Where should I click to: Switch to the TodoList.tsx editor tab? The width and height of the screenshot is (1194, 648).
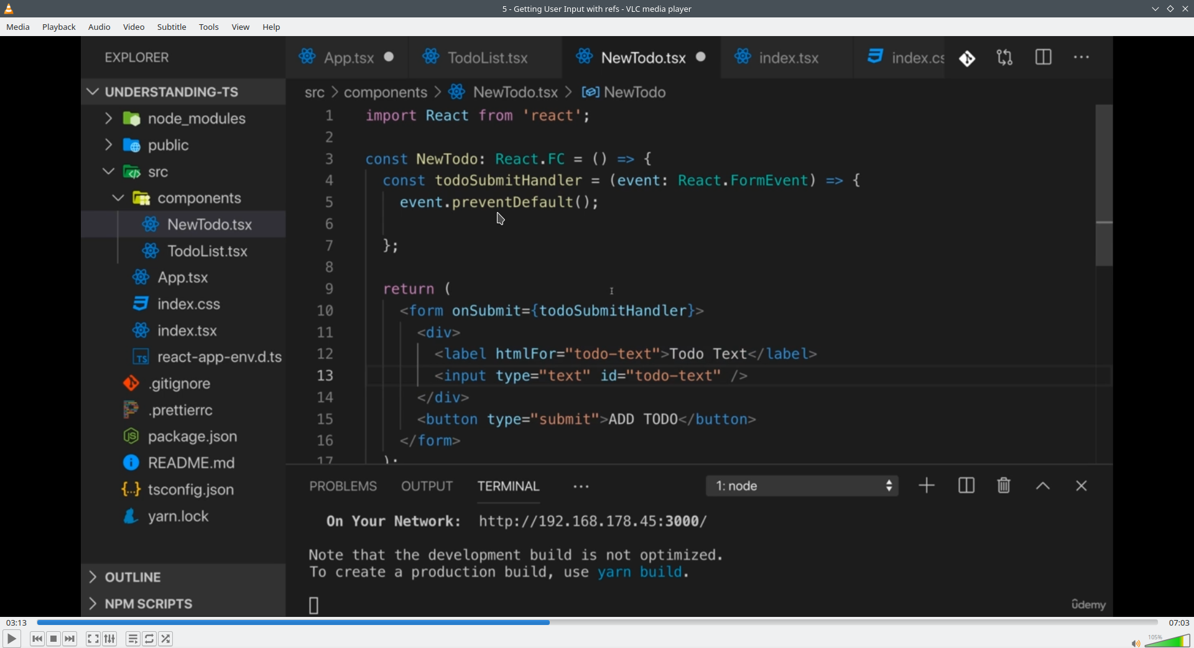(x=485, y=57)
